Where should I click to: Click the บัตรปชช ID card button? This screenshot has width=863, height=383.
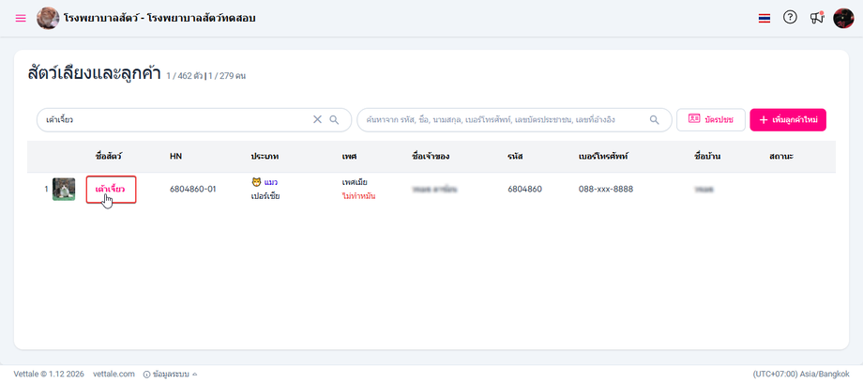click(x=710, y=119)
